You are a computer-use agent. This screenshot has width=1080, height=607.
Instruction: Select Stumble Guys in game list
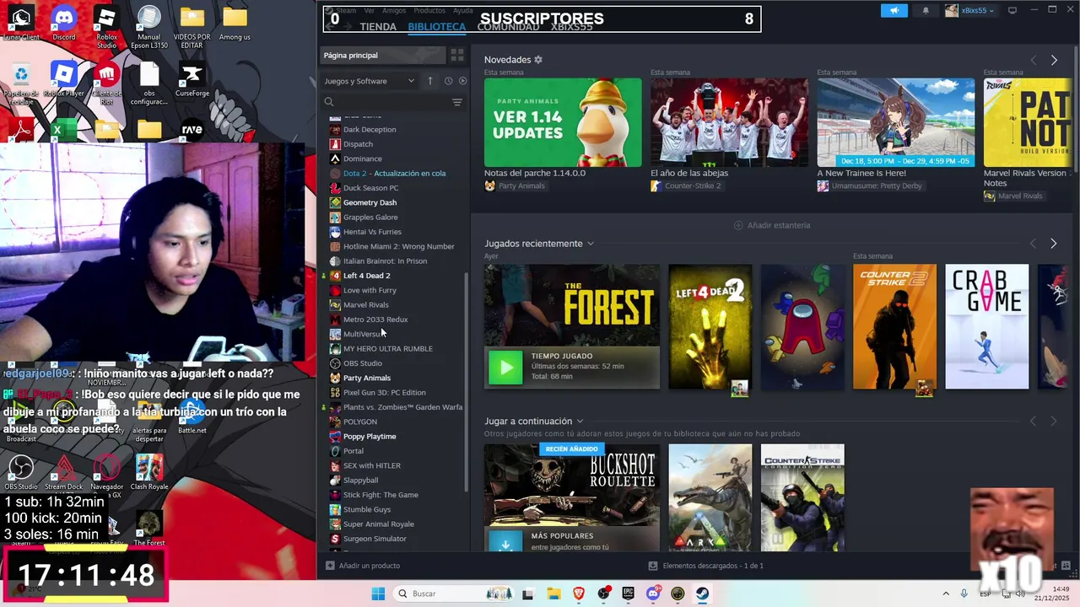[367, 509]
